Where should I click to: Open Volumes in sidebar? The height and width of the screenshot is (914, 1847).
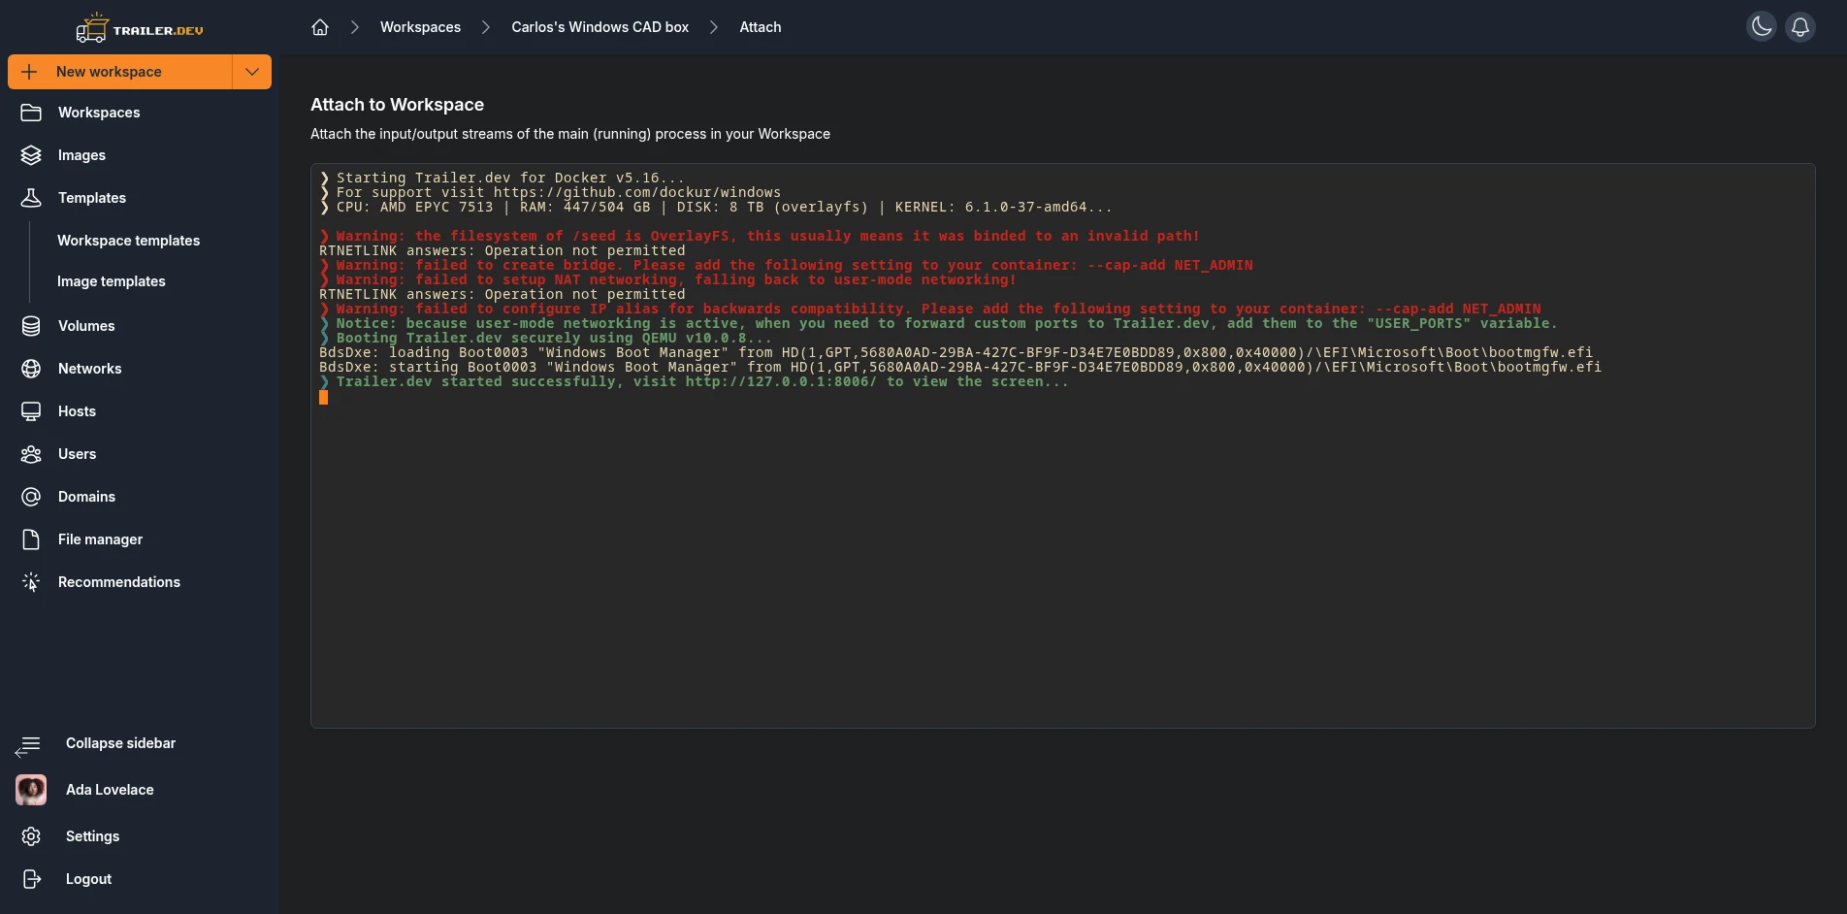tap(86, 326)
